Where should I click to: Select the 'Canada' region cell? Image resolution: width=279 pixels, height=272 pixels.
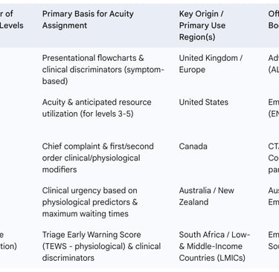tap(193, 146)
